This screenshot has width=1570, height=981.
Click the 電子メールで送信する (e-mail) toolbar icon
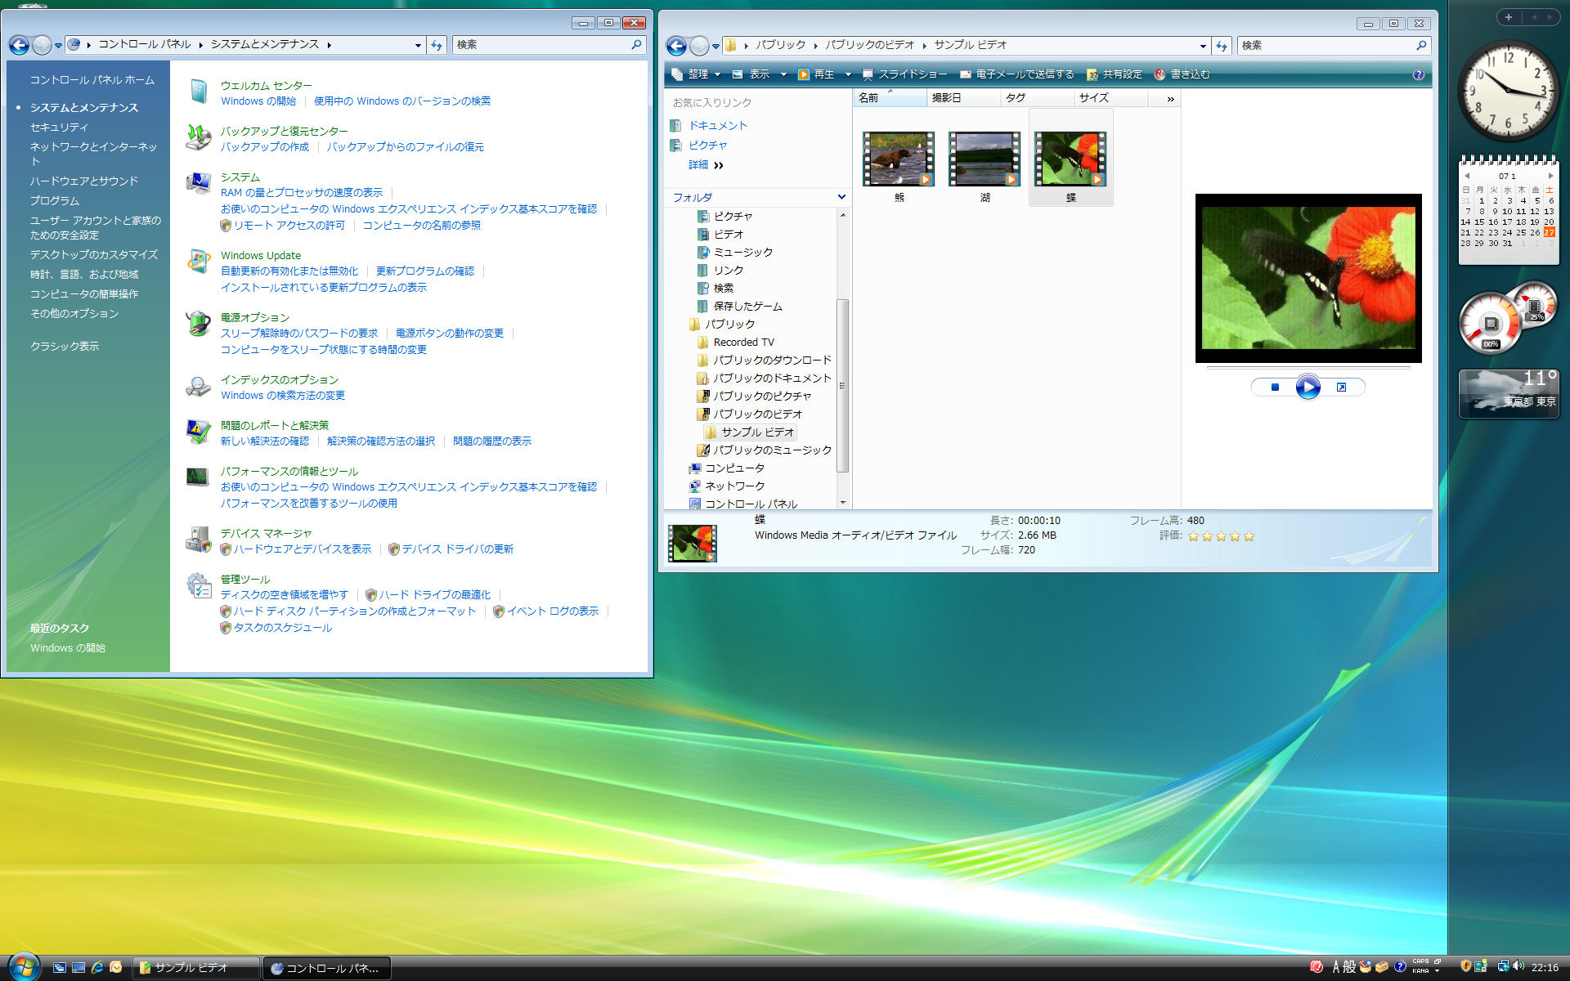click(x=1020, y=74)
